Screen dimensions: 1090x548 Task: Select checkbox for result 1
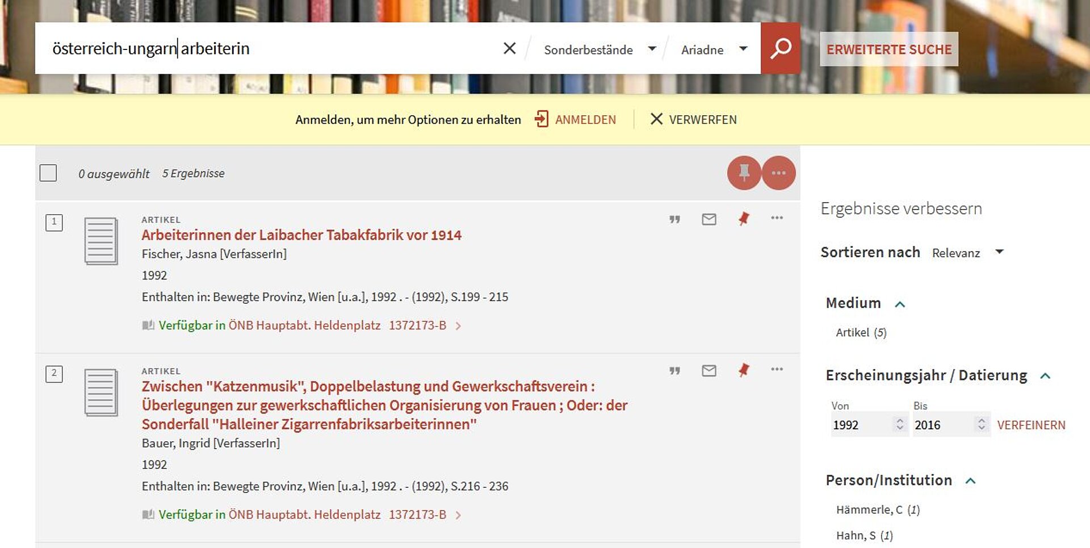click(x=54, y=222)
